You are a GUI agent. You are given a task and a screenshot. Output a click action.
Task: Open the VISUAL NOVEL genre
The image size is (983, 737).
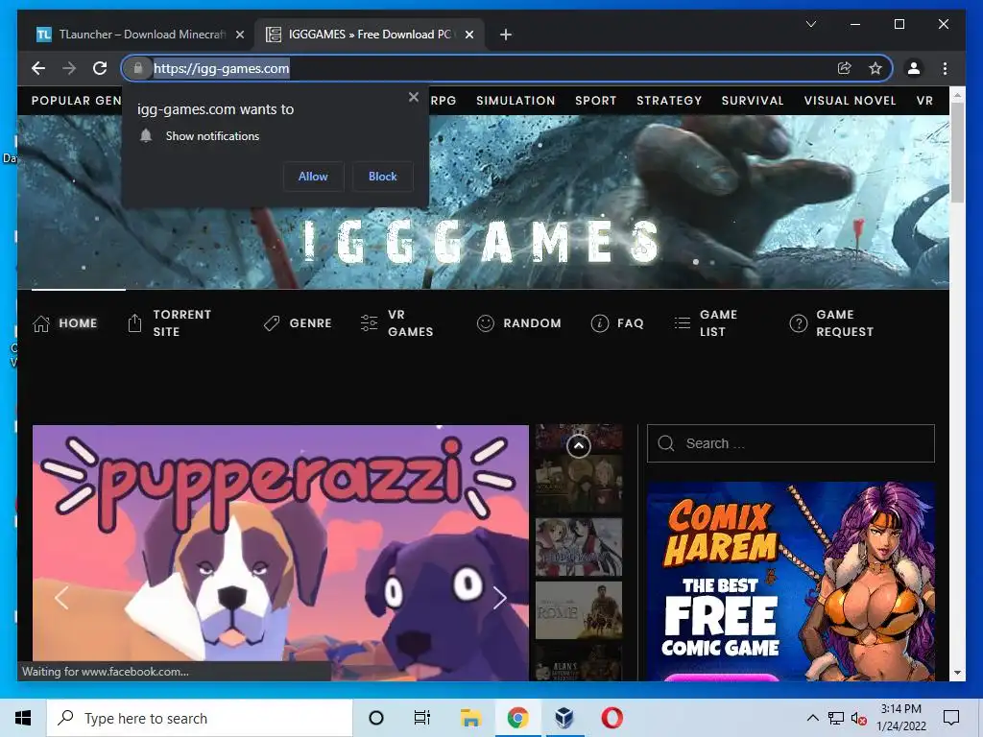point(851,100)
